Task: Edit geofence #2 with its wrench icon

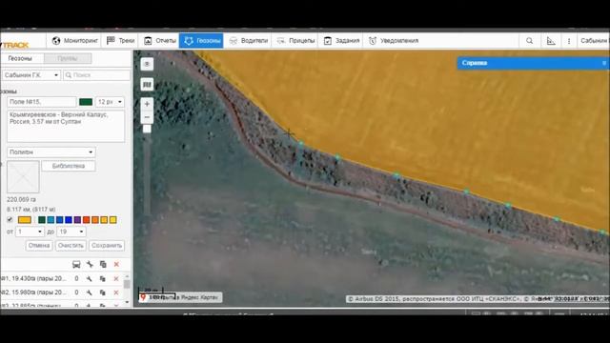Action: 89,293
